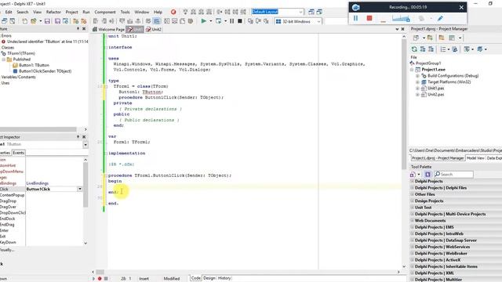Click recorder audio level indicator
The height and width of the screenshot is (282, 502).
(x=401, y=19)
